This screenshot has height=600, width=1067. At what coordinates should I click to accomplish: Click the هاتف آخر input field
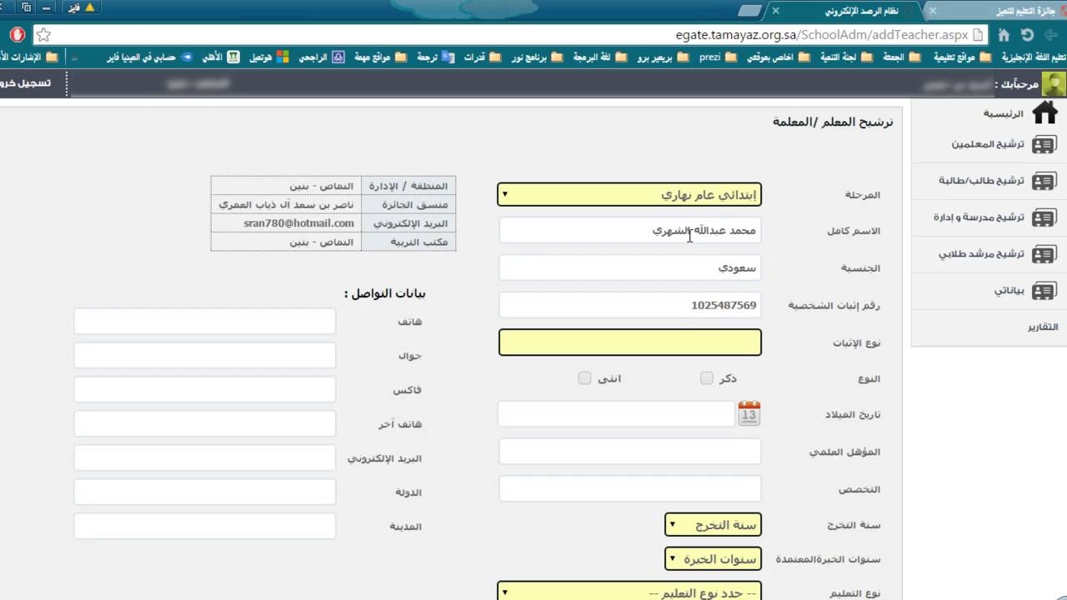(204, 423)
